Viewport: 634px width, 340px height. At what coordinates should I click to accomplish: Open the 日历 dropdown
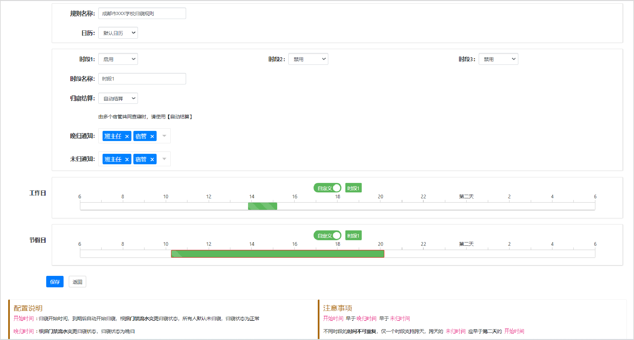coord(118,33)
